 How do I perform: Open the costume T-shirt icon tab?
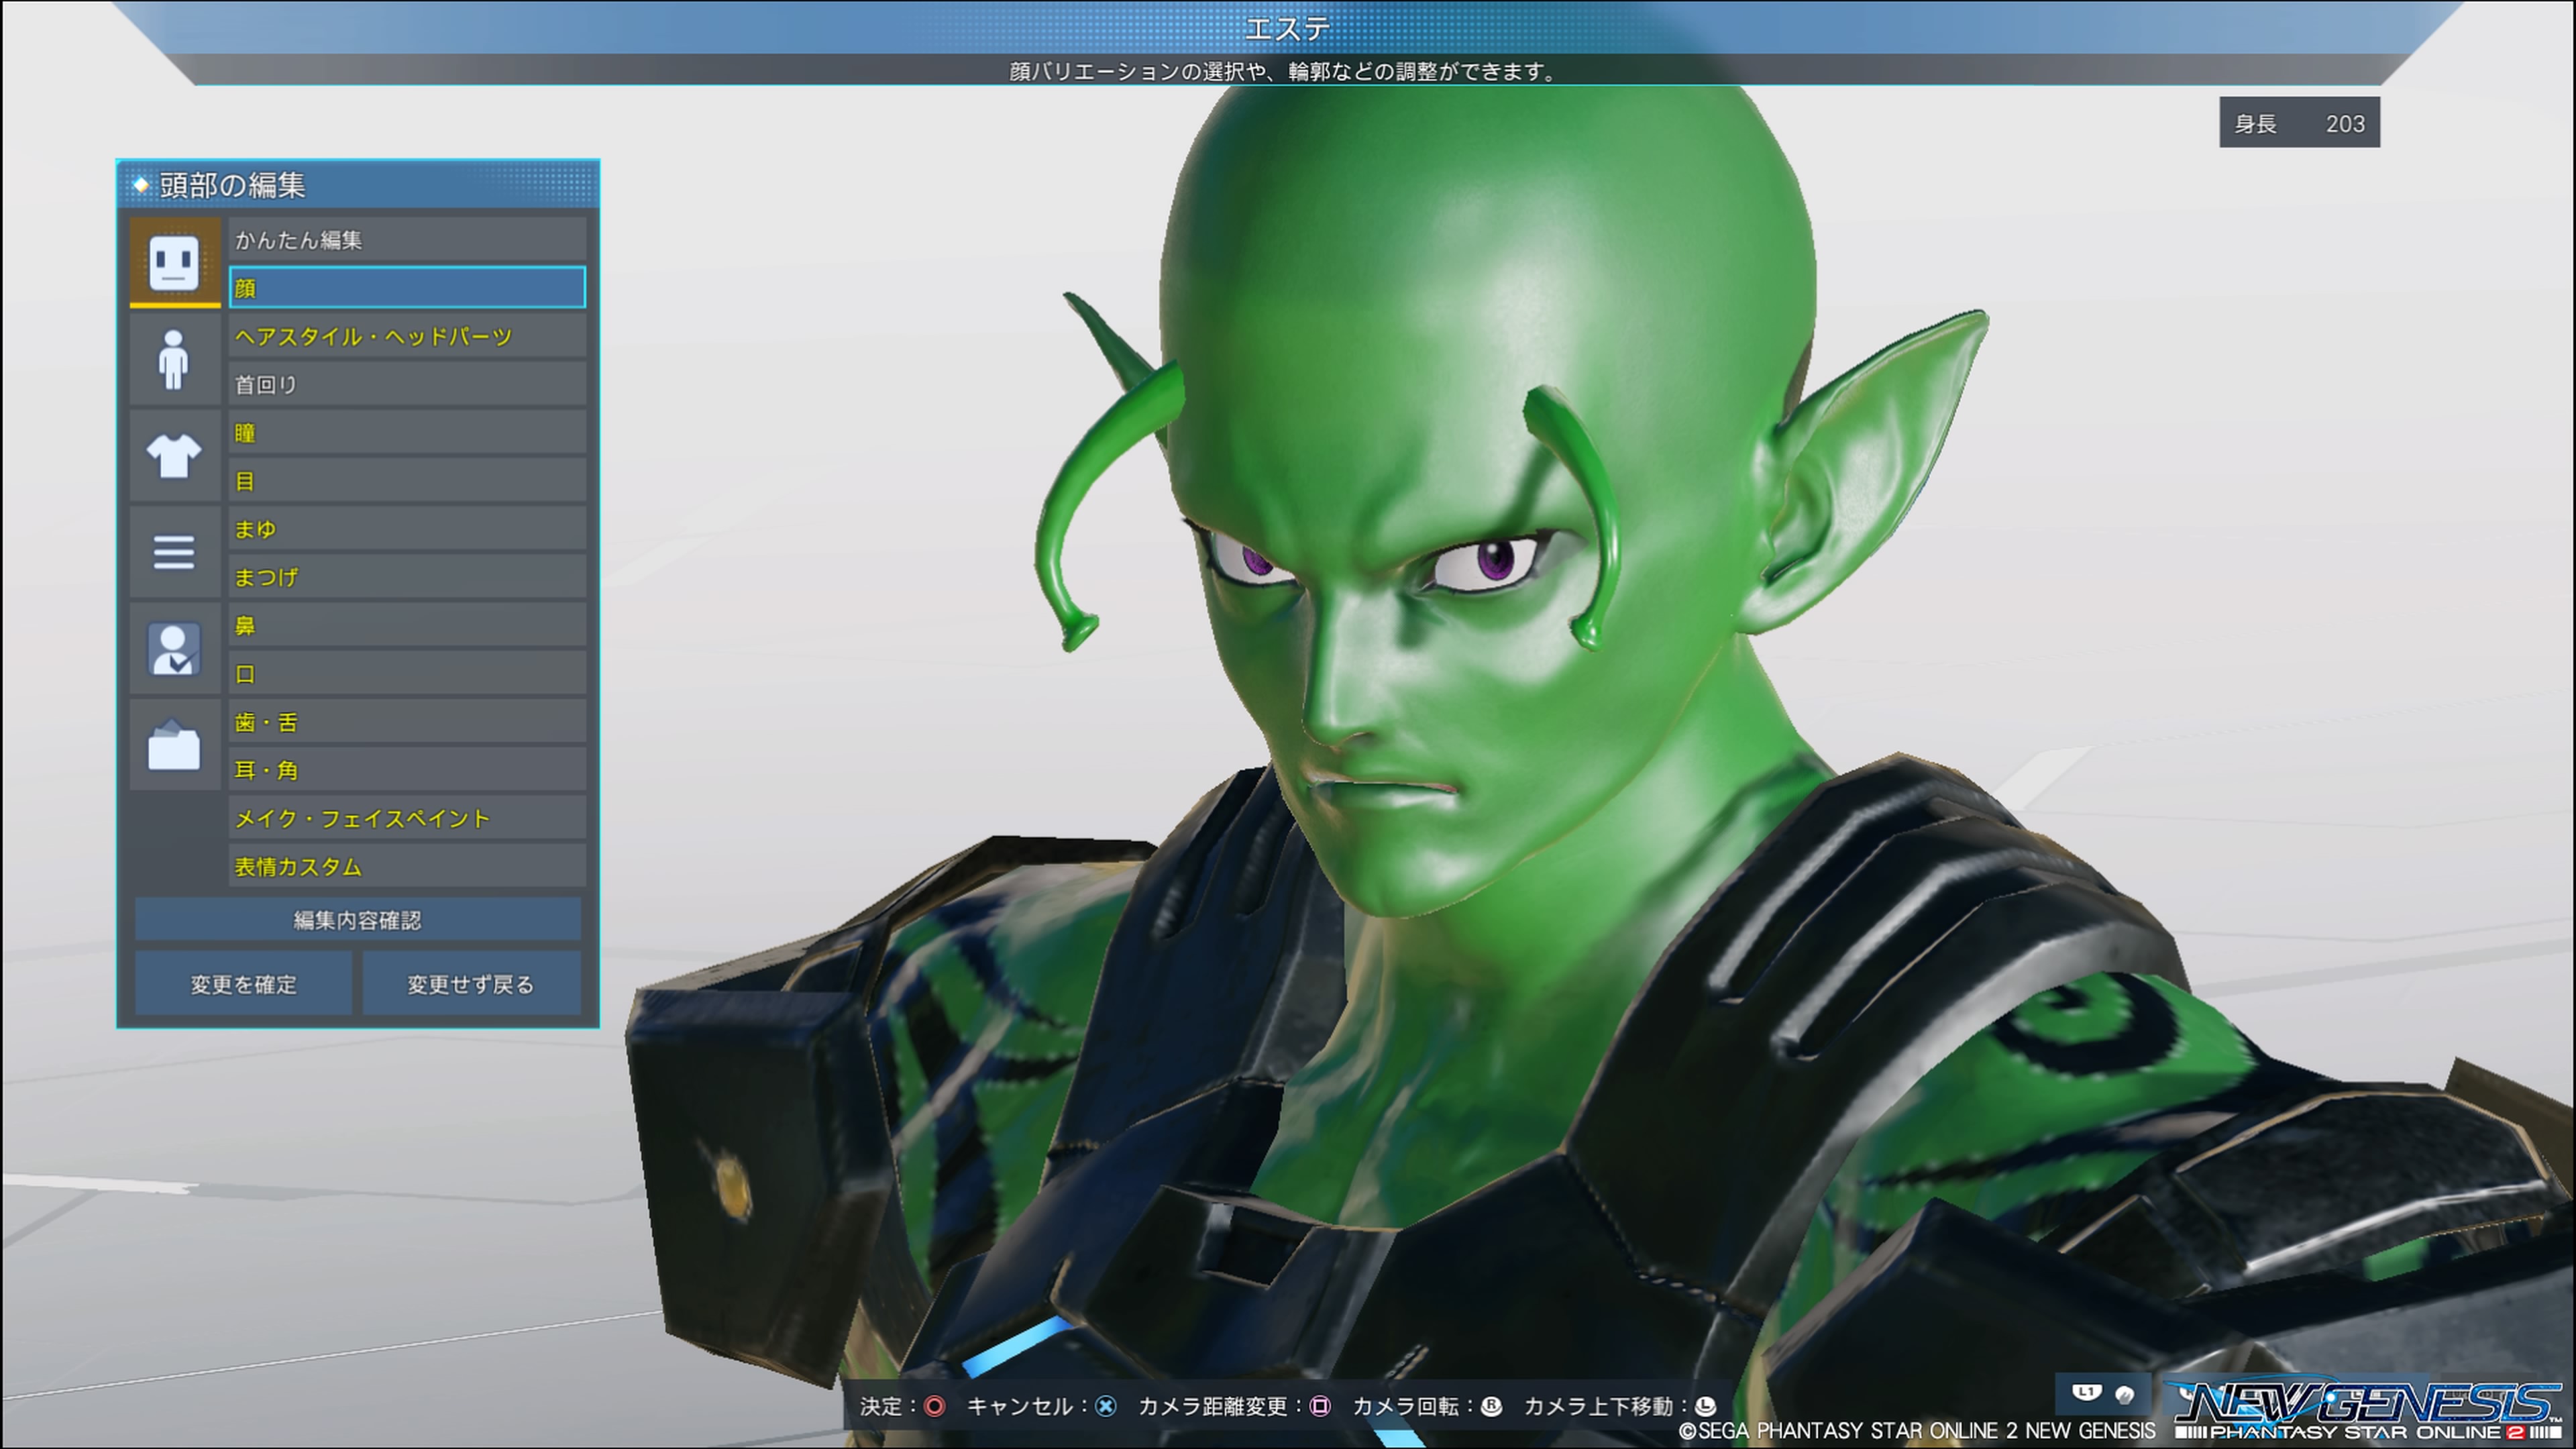pyautogui.click(x=174, y=455)
